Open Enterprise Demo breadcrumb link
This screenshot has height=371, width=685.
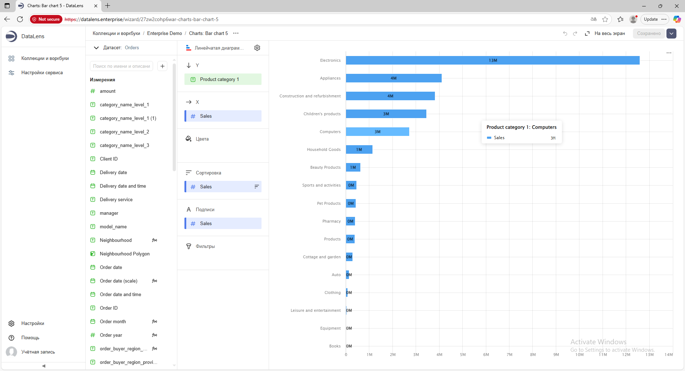(x=164, y=34)
